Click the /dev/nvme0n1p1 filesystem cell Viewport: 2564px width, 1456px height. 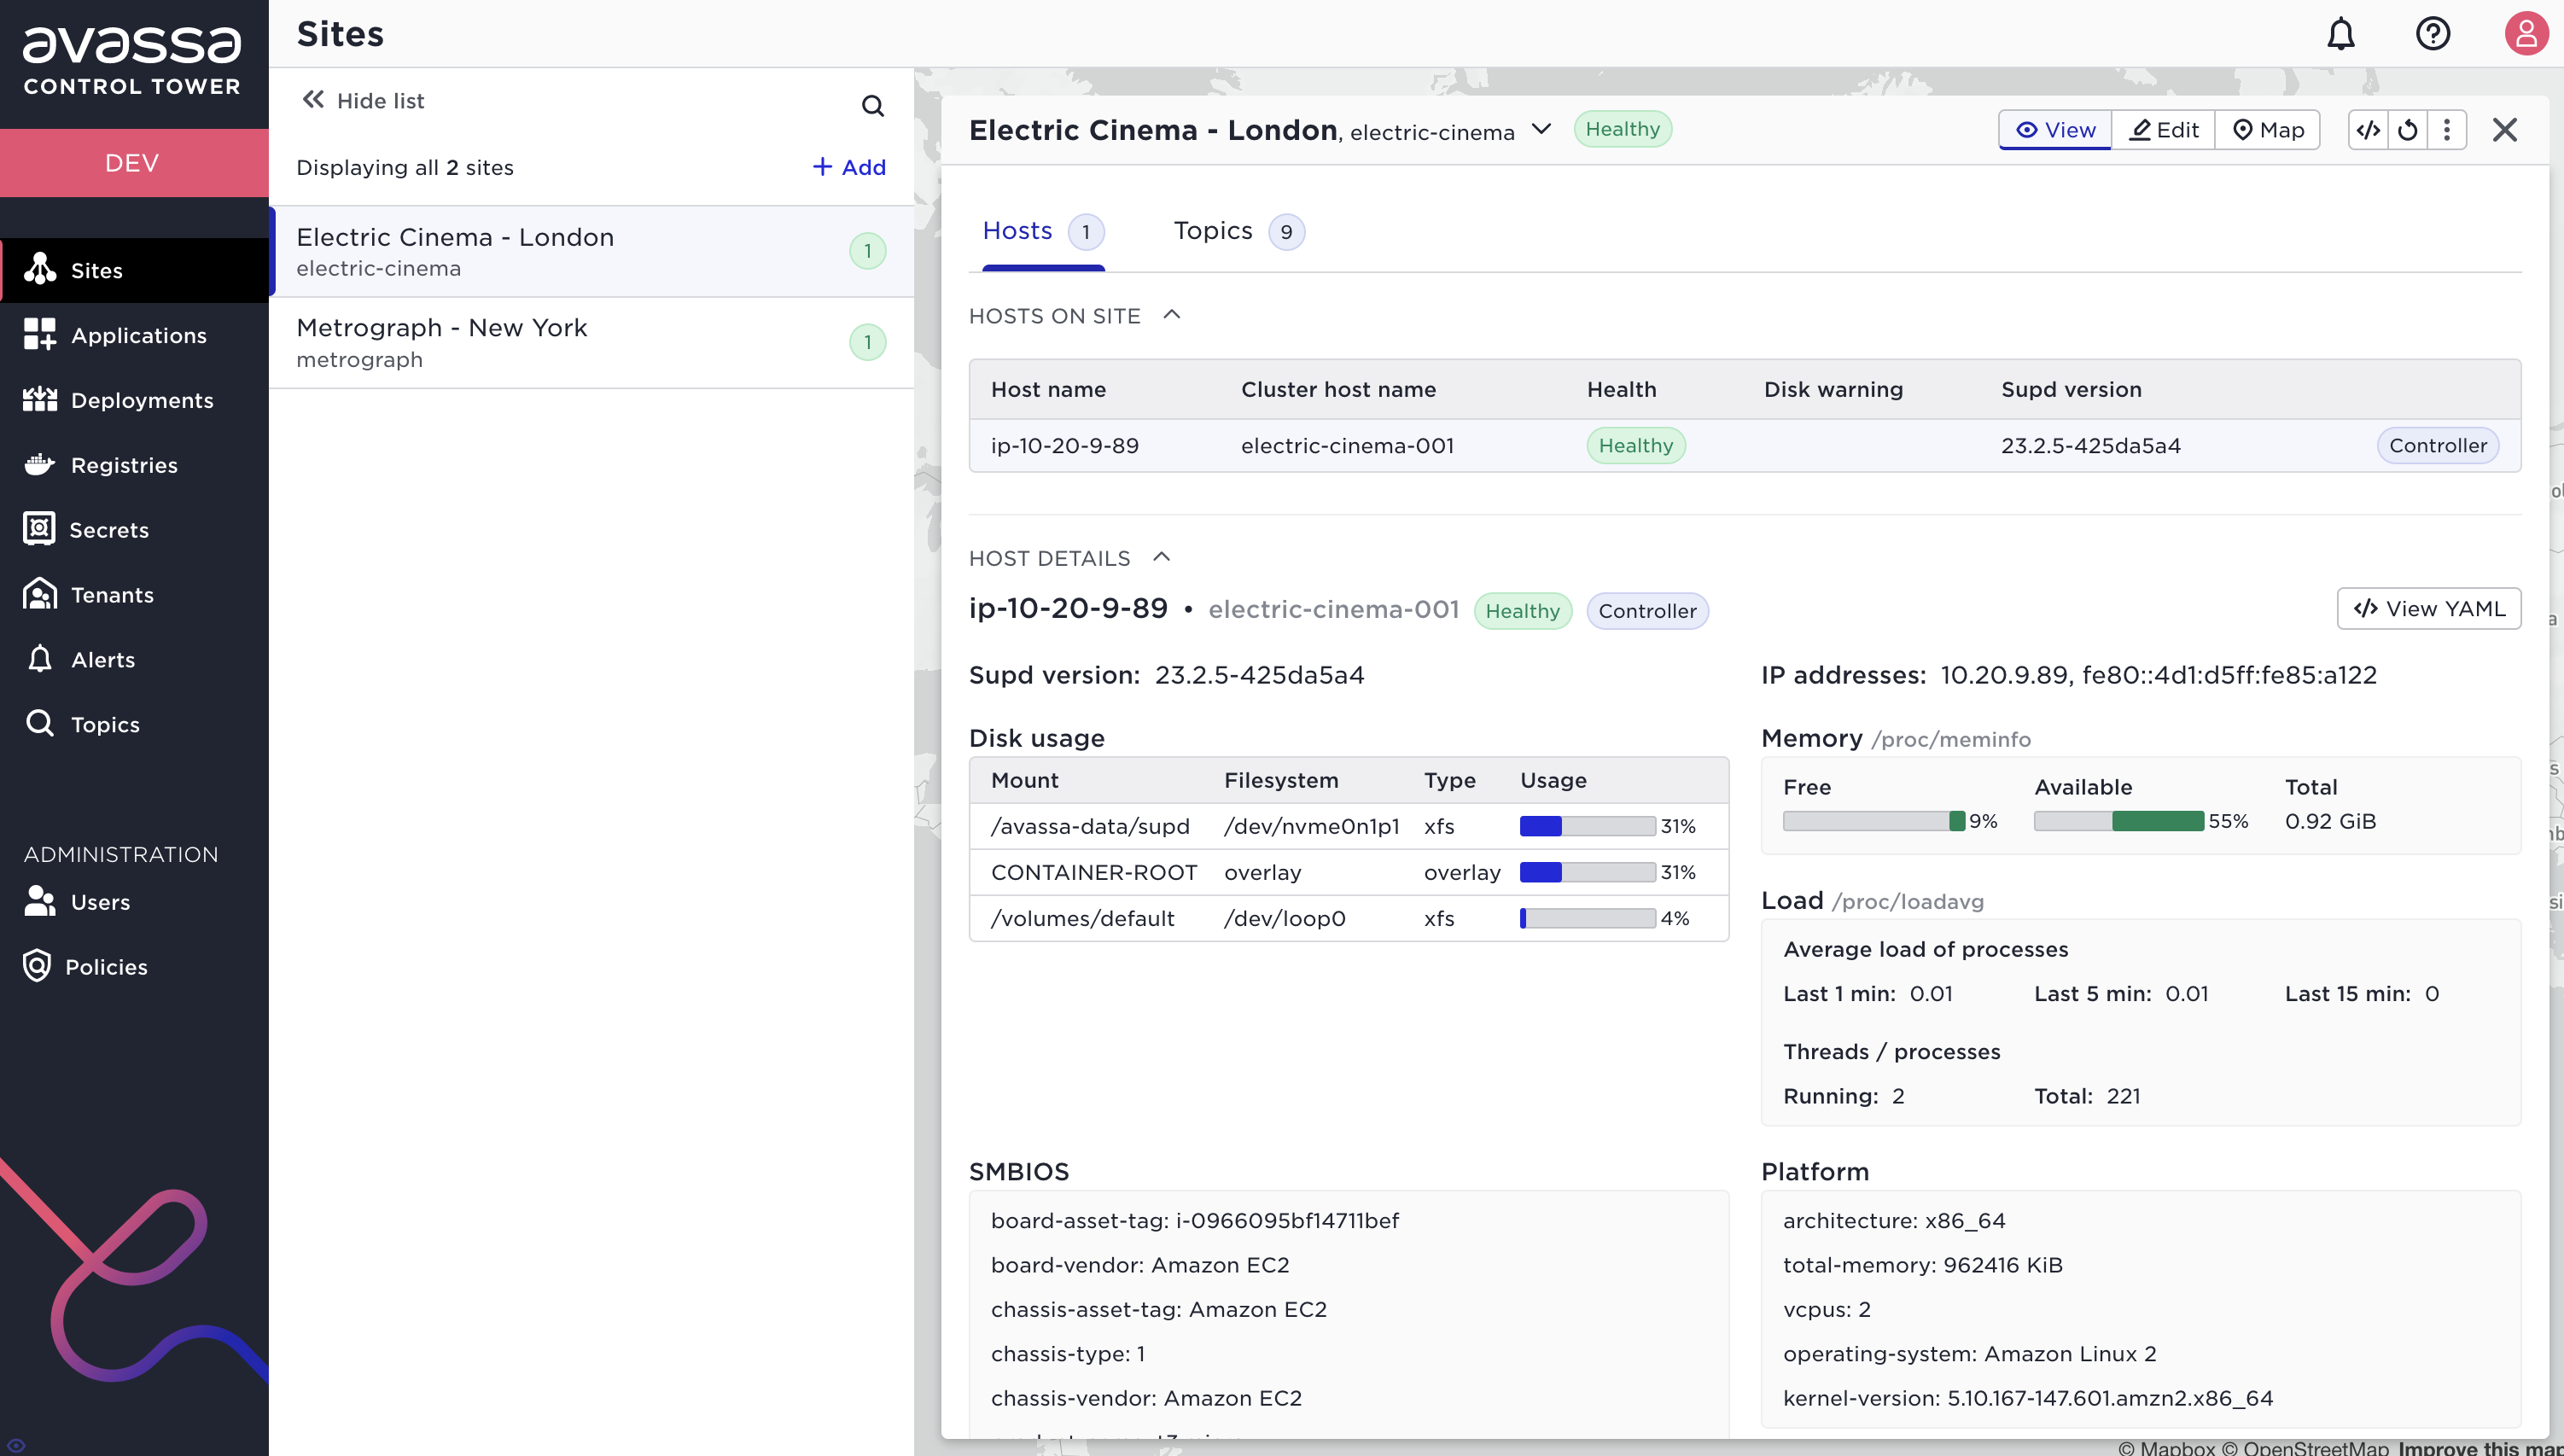[1311, 826]
